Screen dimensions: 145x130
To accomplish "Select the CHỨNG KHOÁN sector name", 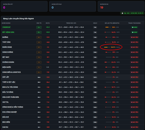I will coord(8,62).
